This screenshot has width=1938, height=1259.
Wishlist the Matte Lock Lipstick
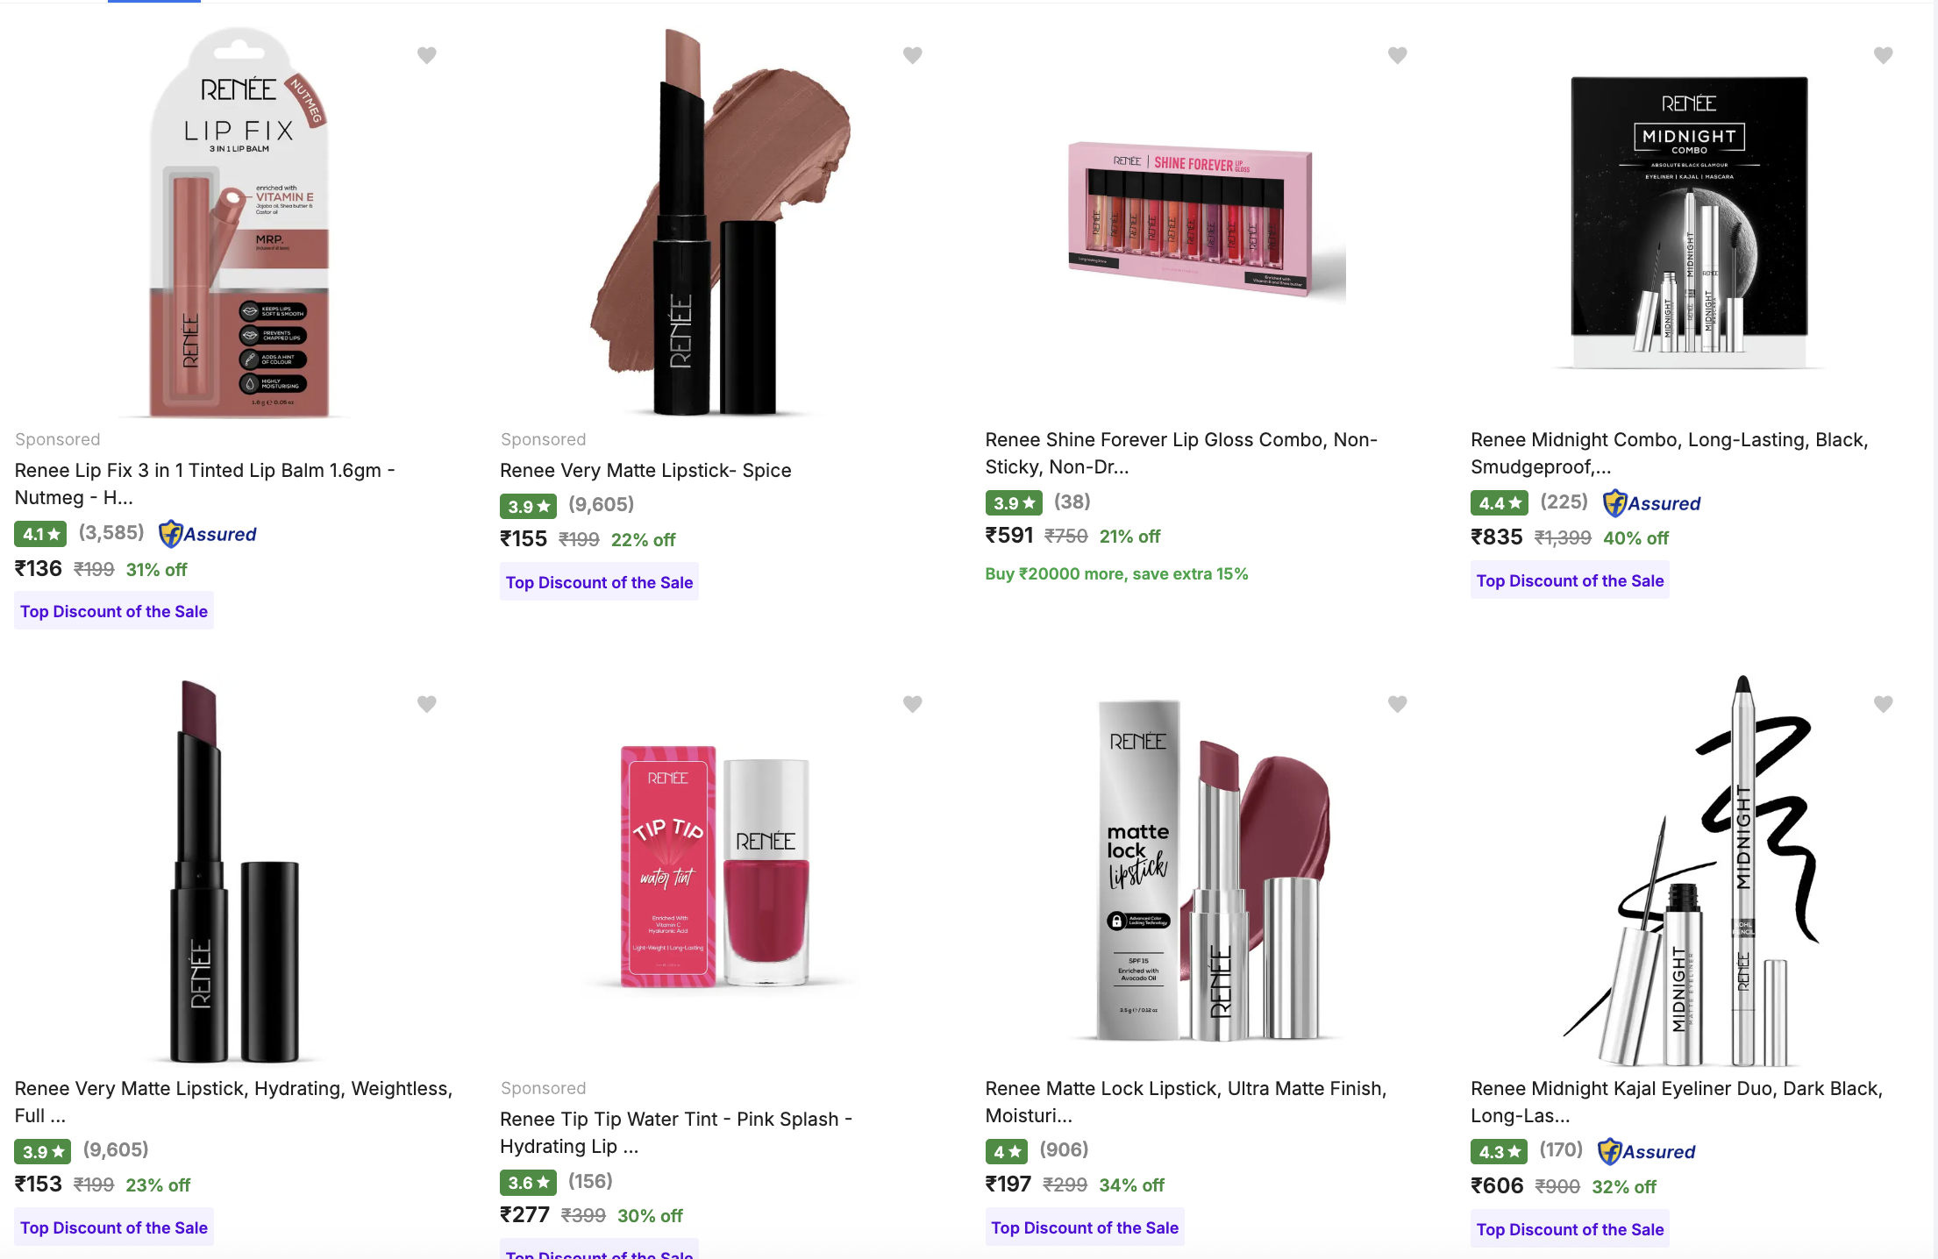pos(1398,704)
